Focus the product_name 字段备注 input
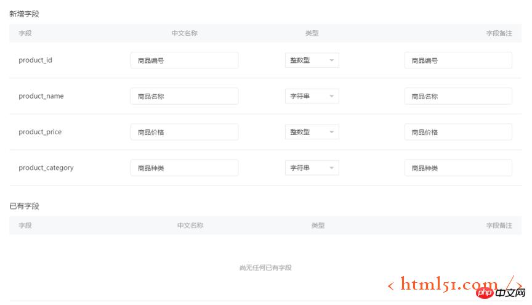This screenshot has height=305, width=532. click(457, 96)
